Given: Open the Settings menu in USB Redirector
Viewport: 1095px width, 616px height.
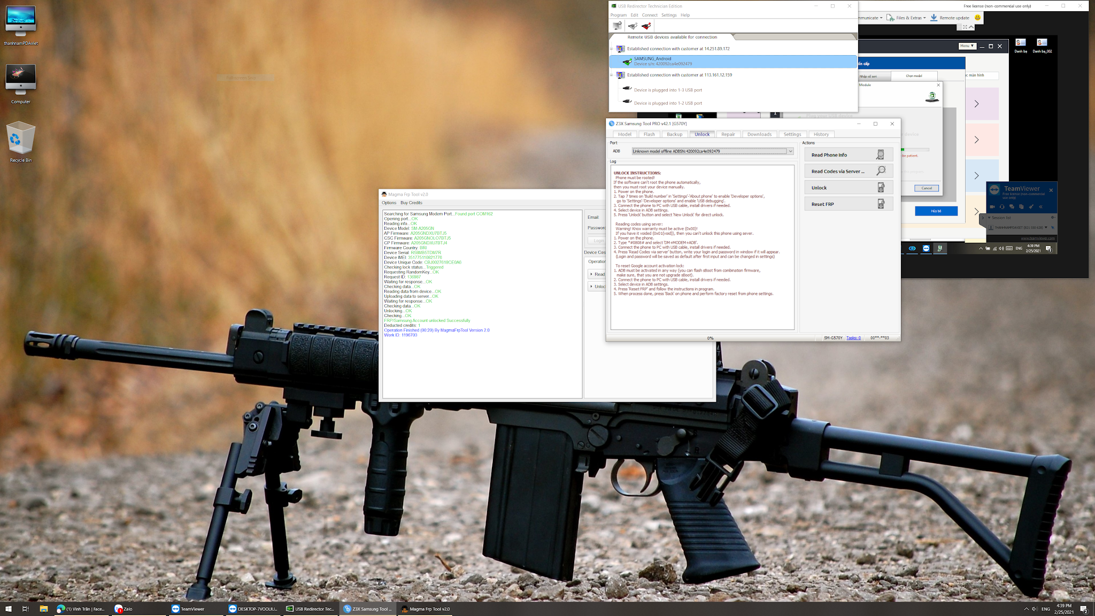Looking at the screenshot, I should click(668, 15).
